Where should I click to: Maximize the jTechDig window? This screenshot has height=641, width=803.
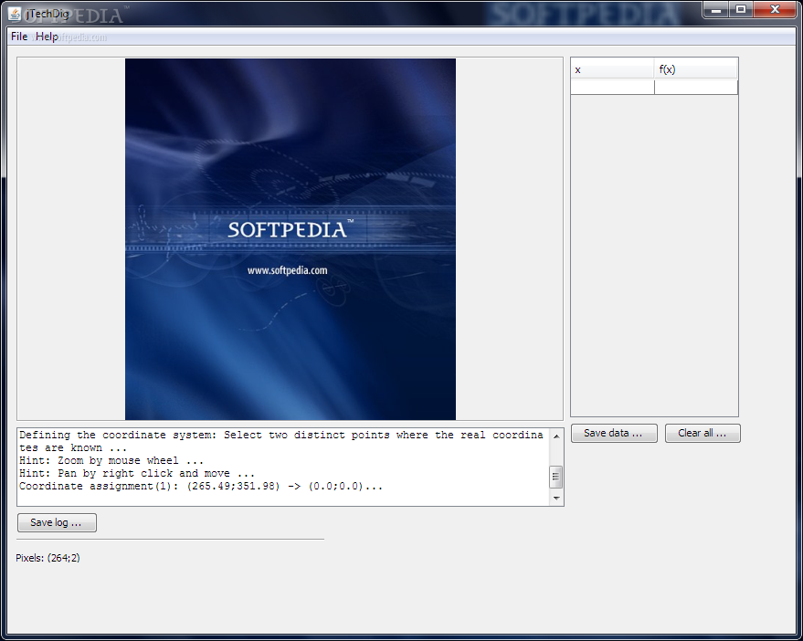click(x=741, y=10)
